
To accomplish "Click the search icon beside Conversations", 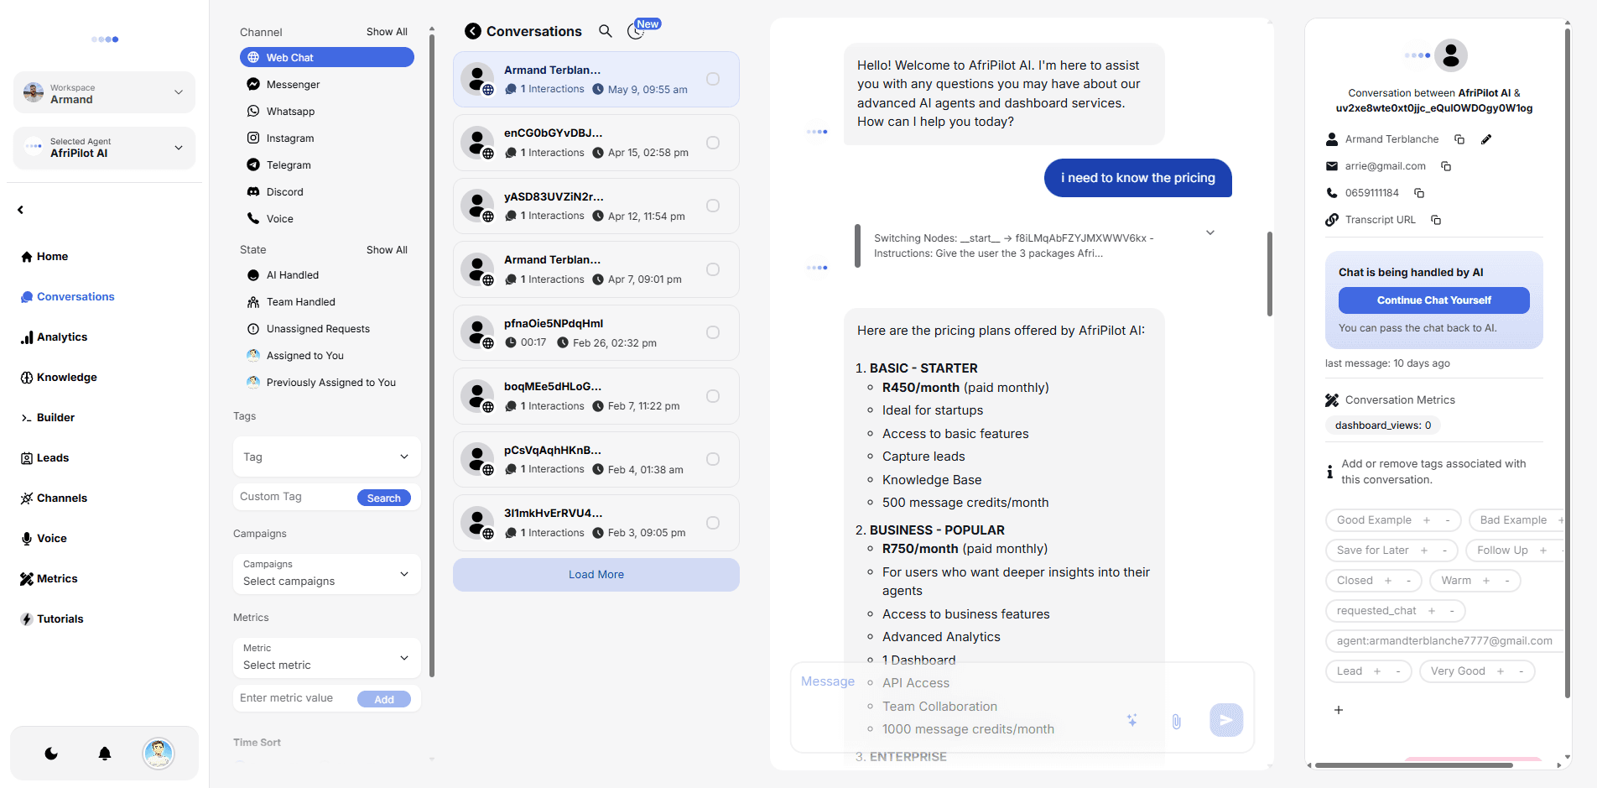I will pos(605,31).
